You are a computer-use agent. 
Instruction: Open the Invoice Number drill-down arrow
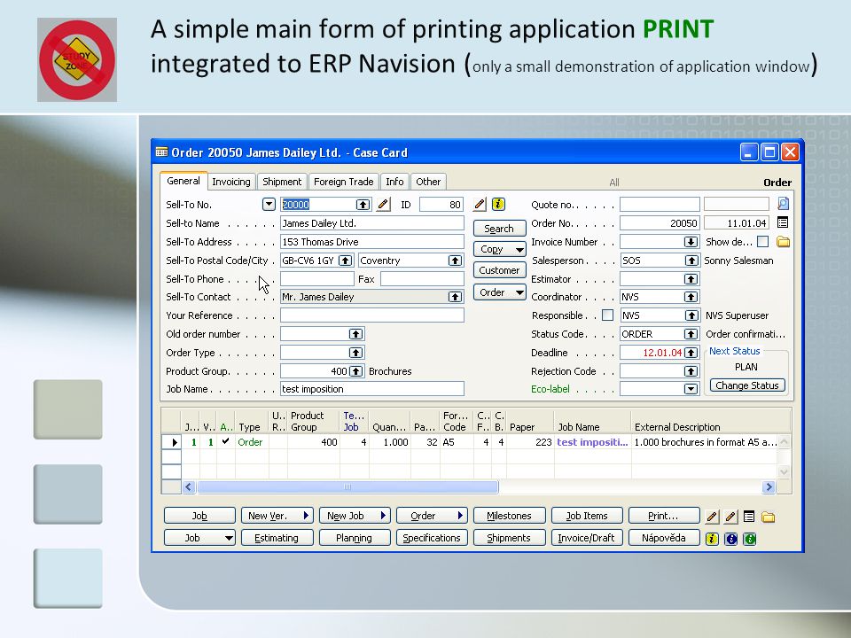click(x=691, y=242)
